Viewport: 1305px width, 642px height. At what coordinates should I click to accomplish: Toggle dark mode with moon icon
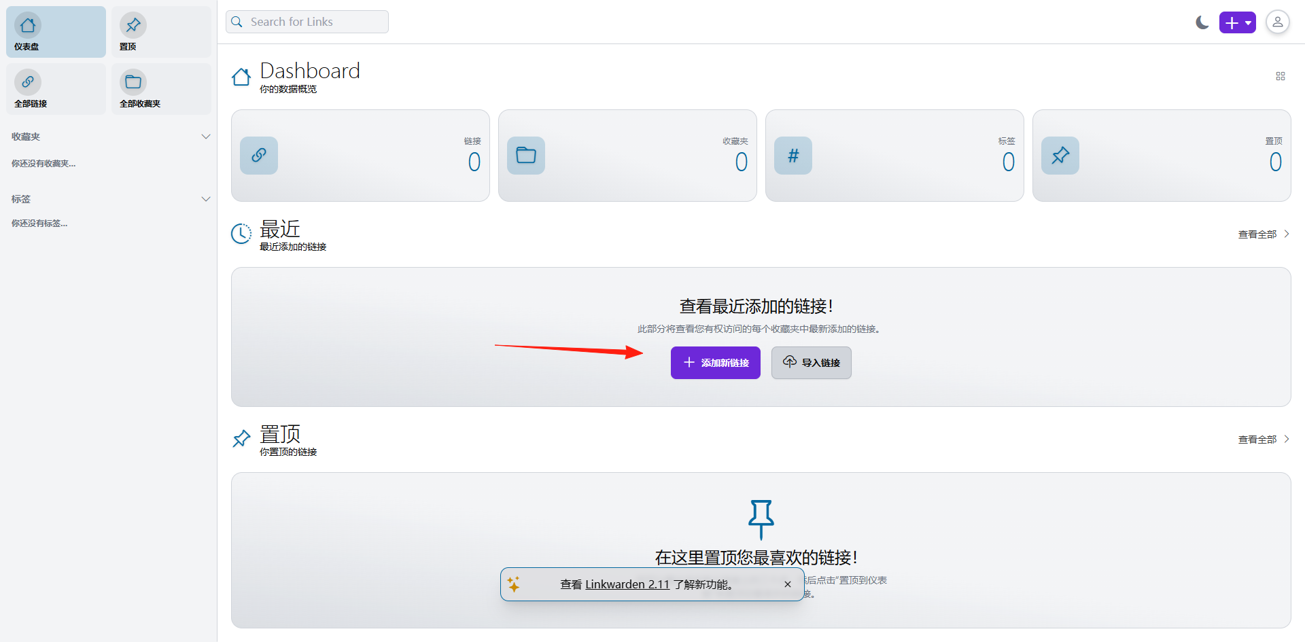coord(1202,22)
